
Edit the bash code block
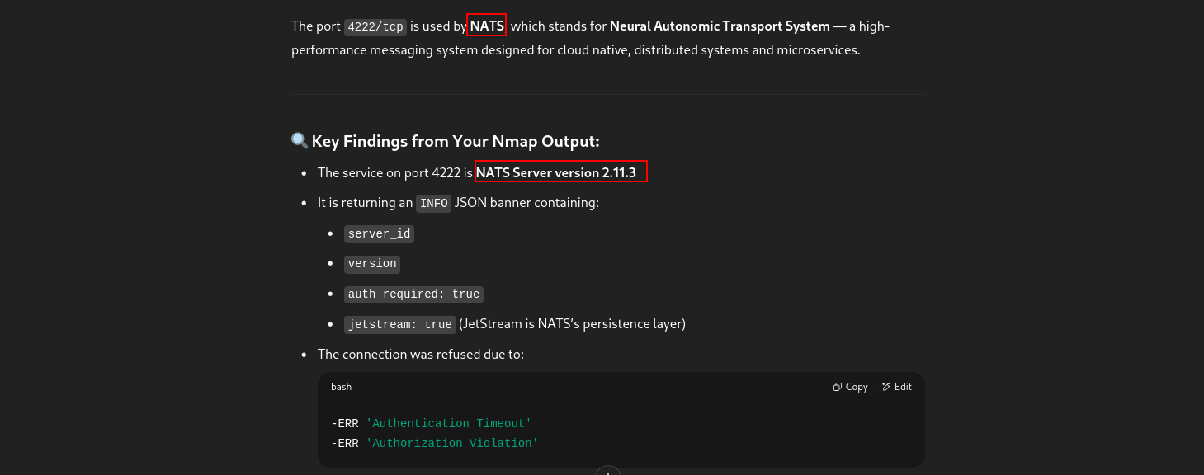click(x=896, y=387)
